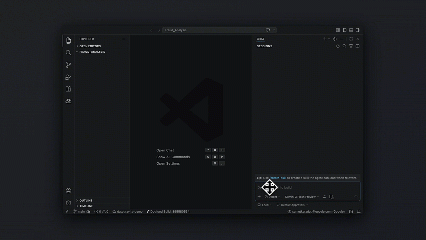Add context with the plus button
The width and height of the screenshot is (426, 240).
pyautogui.click(x=259, y=197)
